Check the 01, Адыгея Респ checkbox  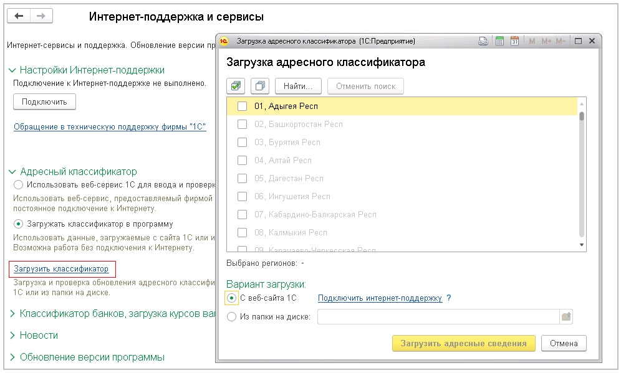coord(242,106)
